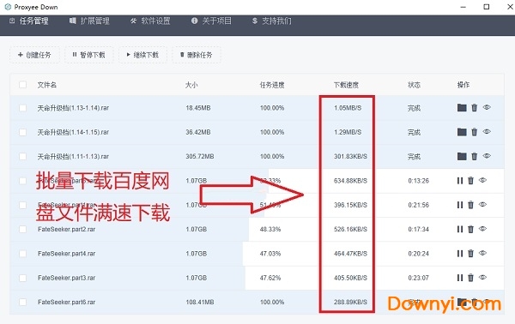
Task: Pause the download running at 634.88KB/S
Action: tap(460, 180)
